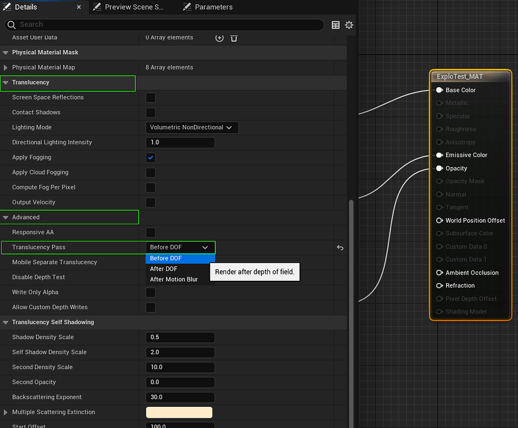Open the Lighting Mode dropdown
The image size is (518, 428).
tap(191, 127)
